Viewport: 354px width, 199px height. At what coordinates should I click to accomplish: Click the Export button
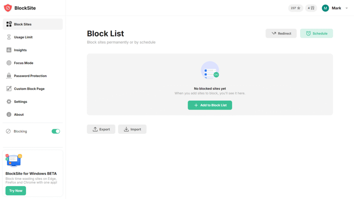(101, 129)
